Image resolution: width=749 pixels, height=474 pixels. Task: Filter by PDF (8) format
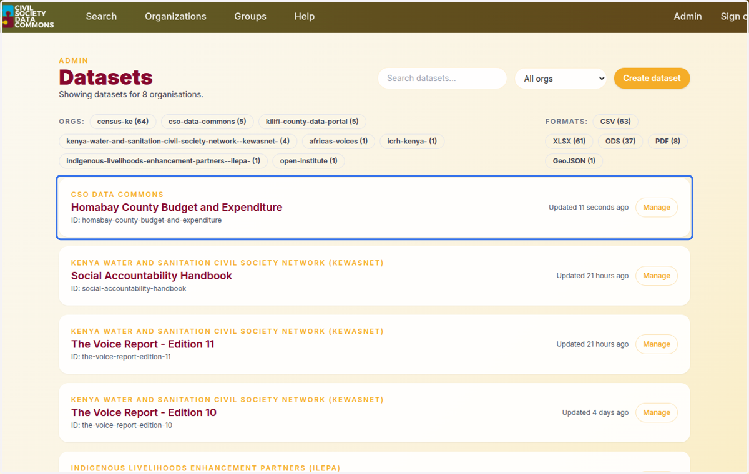[x=668, y=142]
